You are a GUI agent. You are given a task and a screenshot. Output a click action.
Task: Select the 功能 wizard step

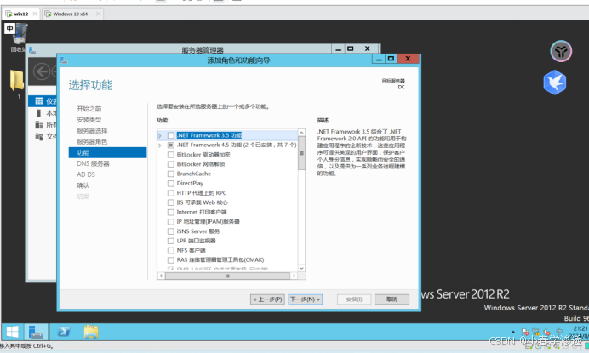point(107,152)
